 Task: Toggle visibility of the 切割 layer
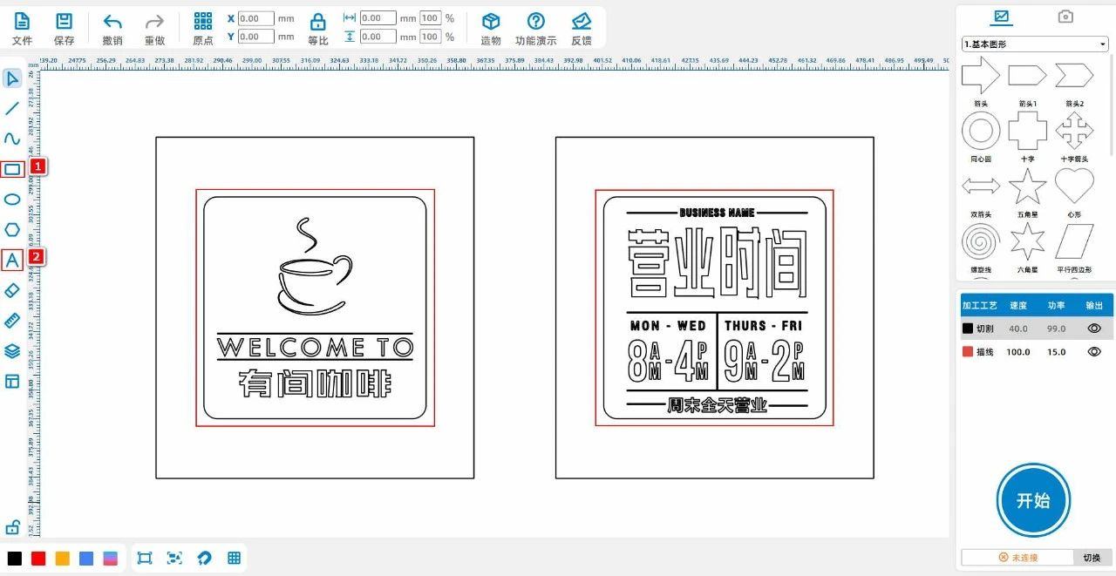(x=1094, y=329)
